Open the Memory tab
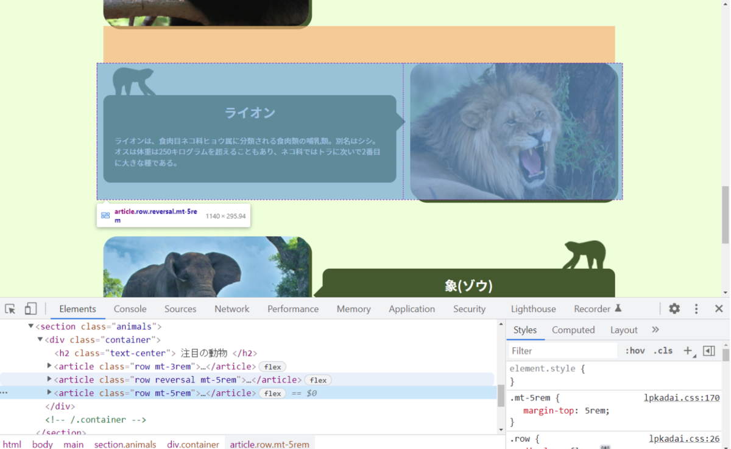Viewport: 731px width, 449px height. [x=353, y=308]
